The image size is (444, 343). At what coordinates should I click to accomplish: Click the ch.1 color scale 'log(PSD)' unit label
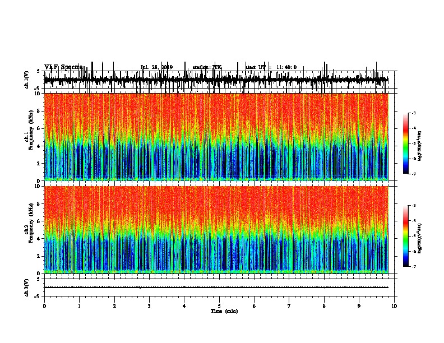(x=420, y=146)
